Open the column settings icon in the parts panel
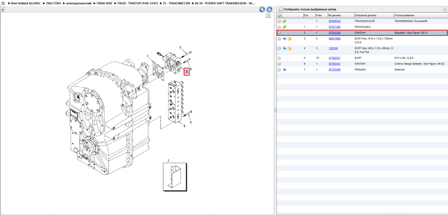 [x=444, y=9]
